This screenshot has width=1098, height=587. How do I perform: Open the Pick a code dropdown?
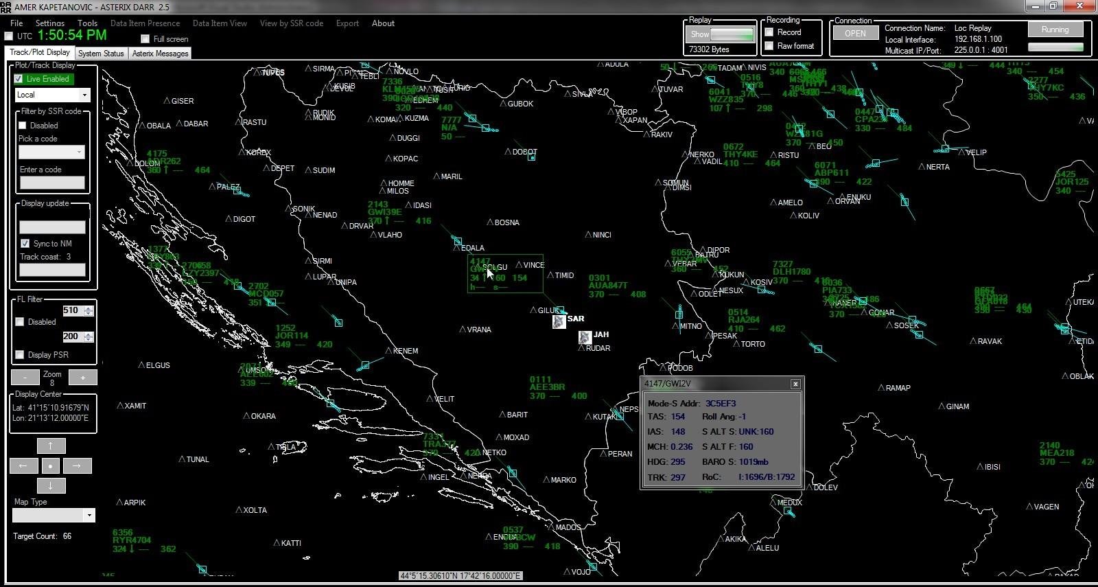79,152
